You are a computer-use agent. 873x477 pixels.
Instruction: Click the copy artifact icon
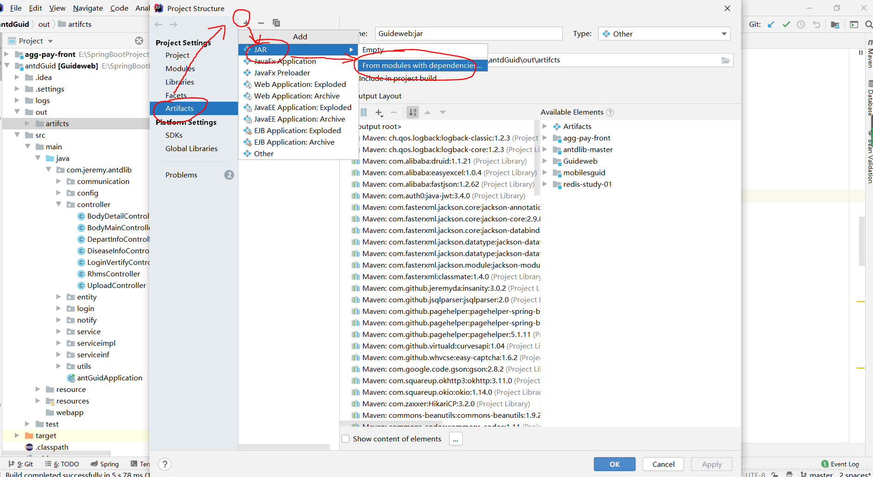click(x=276, y=23)
